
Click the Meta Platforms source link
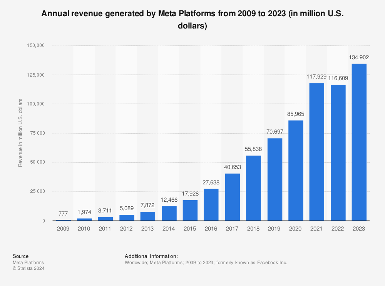pos(28,262)
